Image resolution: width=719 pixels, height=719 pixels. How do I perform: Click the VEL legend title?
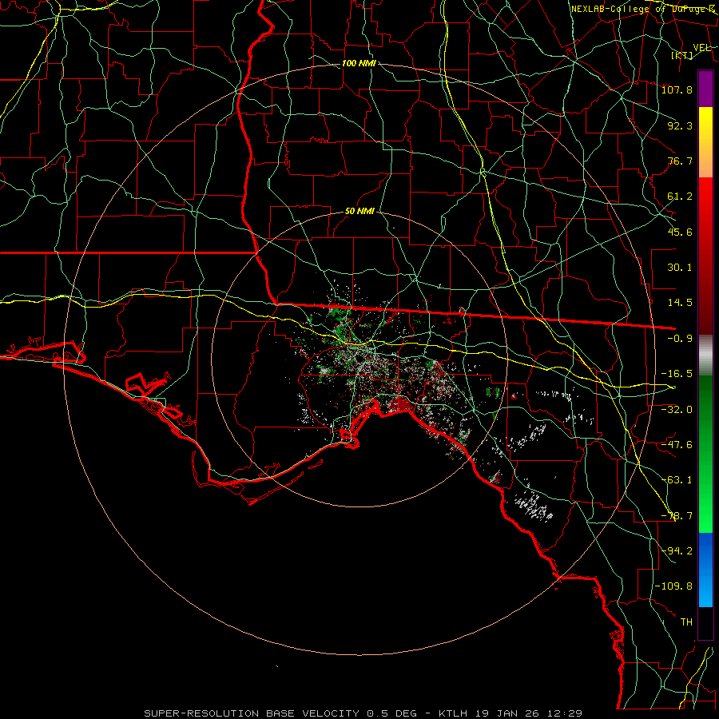click(x=701, y=48)
